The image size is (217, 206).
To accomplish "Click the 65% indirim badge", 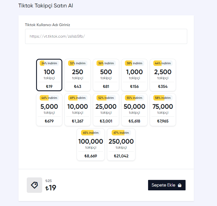I will tap(91, 133).
